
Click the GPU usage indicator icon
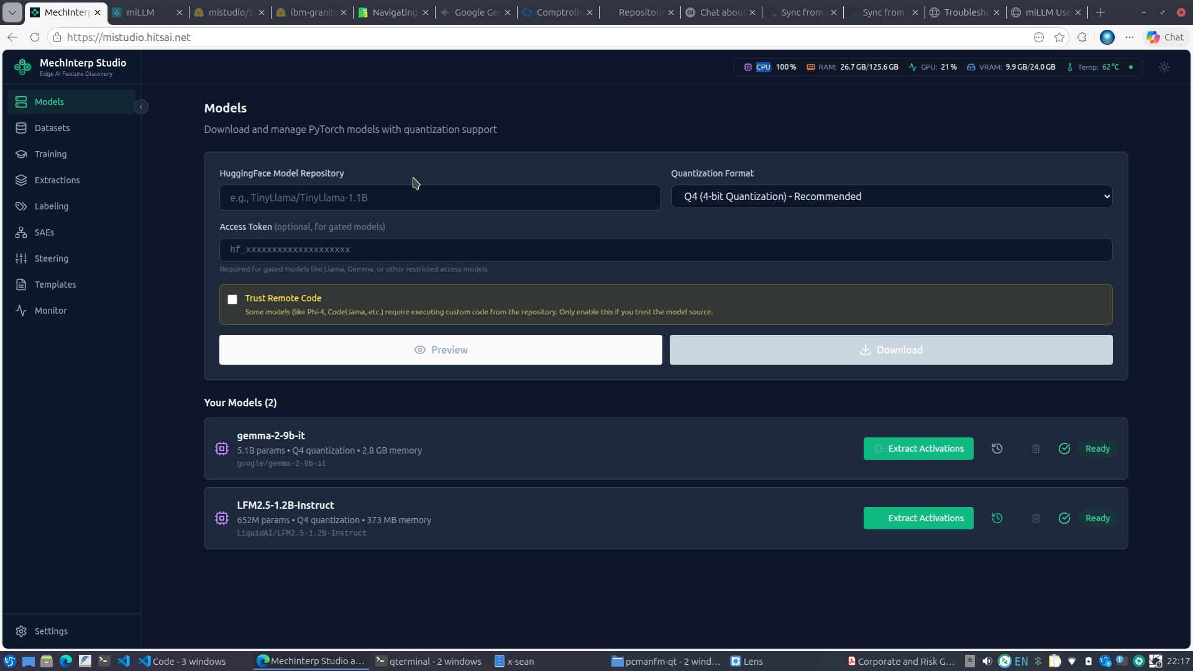913,67
